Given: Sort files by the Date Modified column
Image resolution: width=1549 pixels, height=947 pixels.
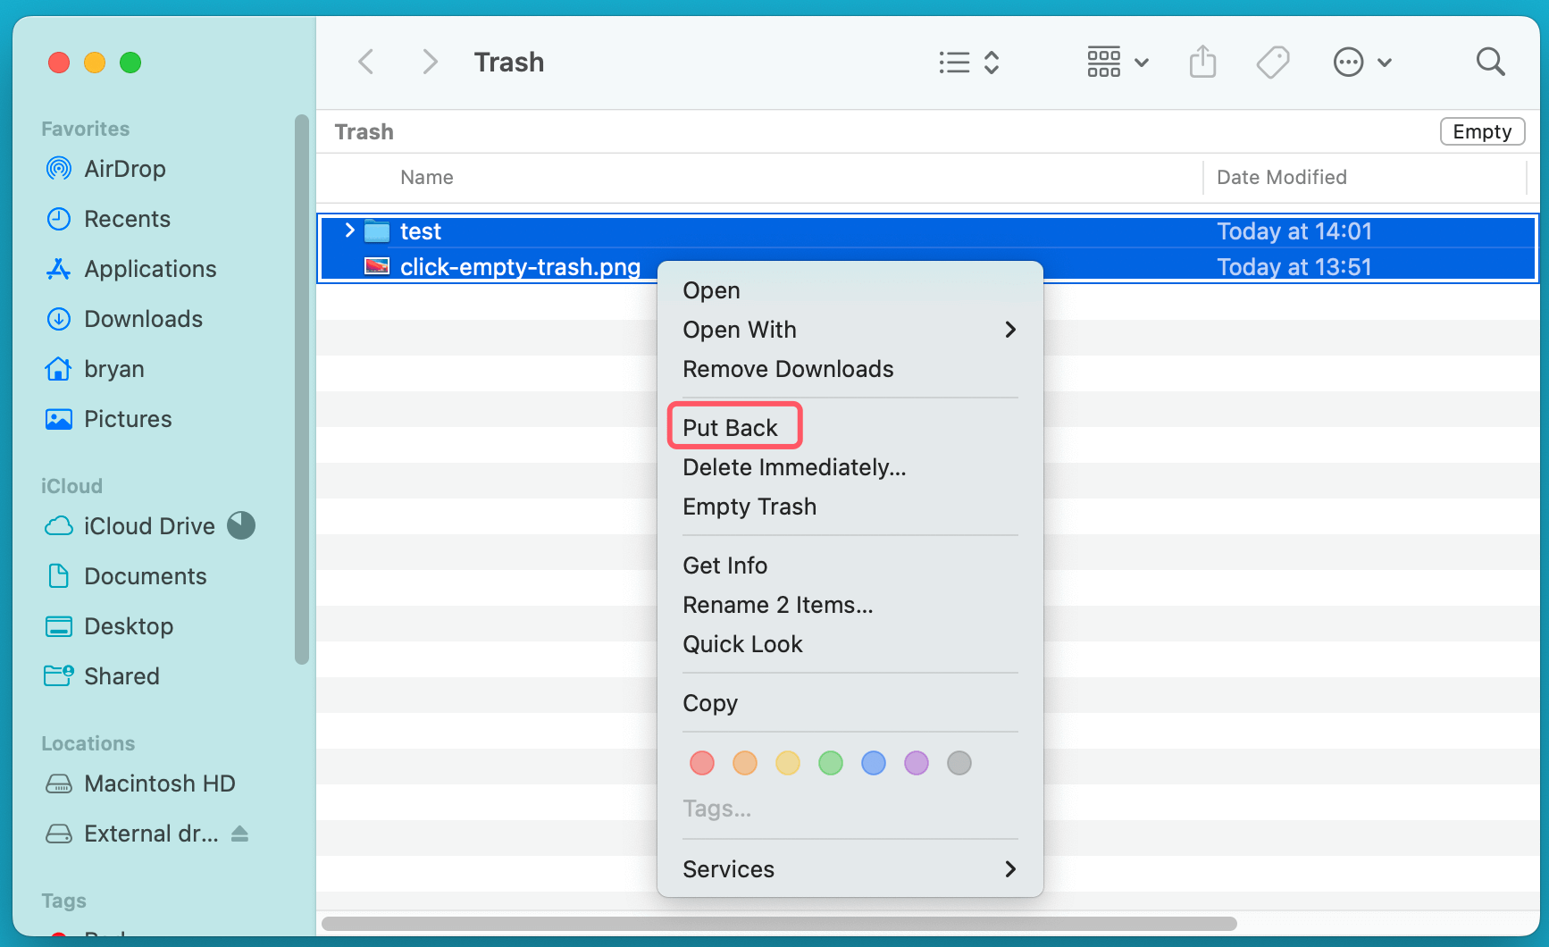Looking at the screenshot, I should pyautogui.click(x=1282, y=177).
